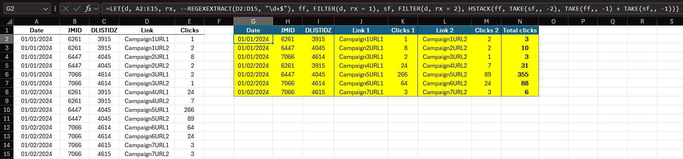Open the Insert Function fx button
683x159 pixels.
(x=88, y=8)
